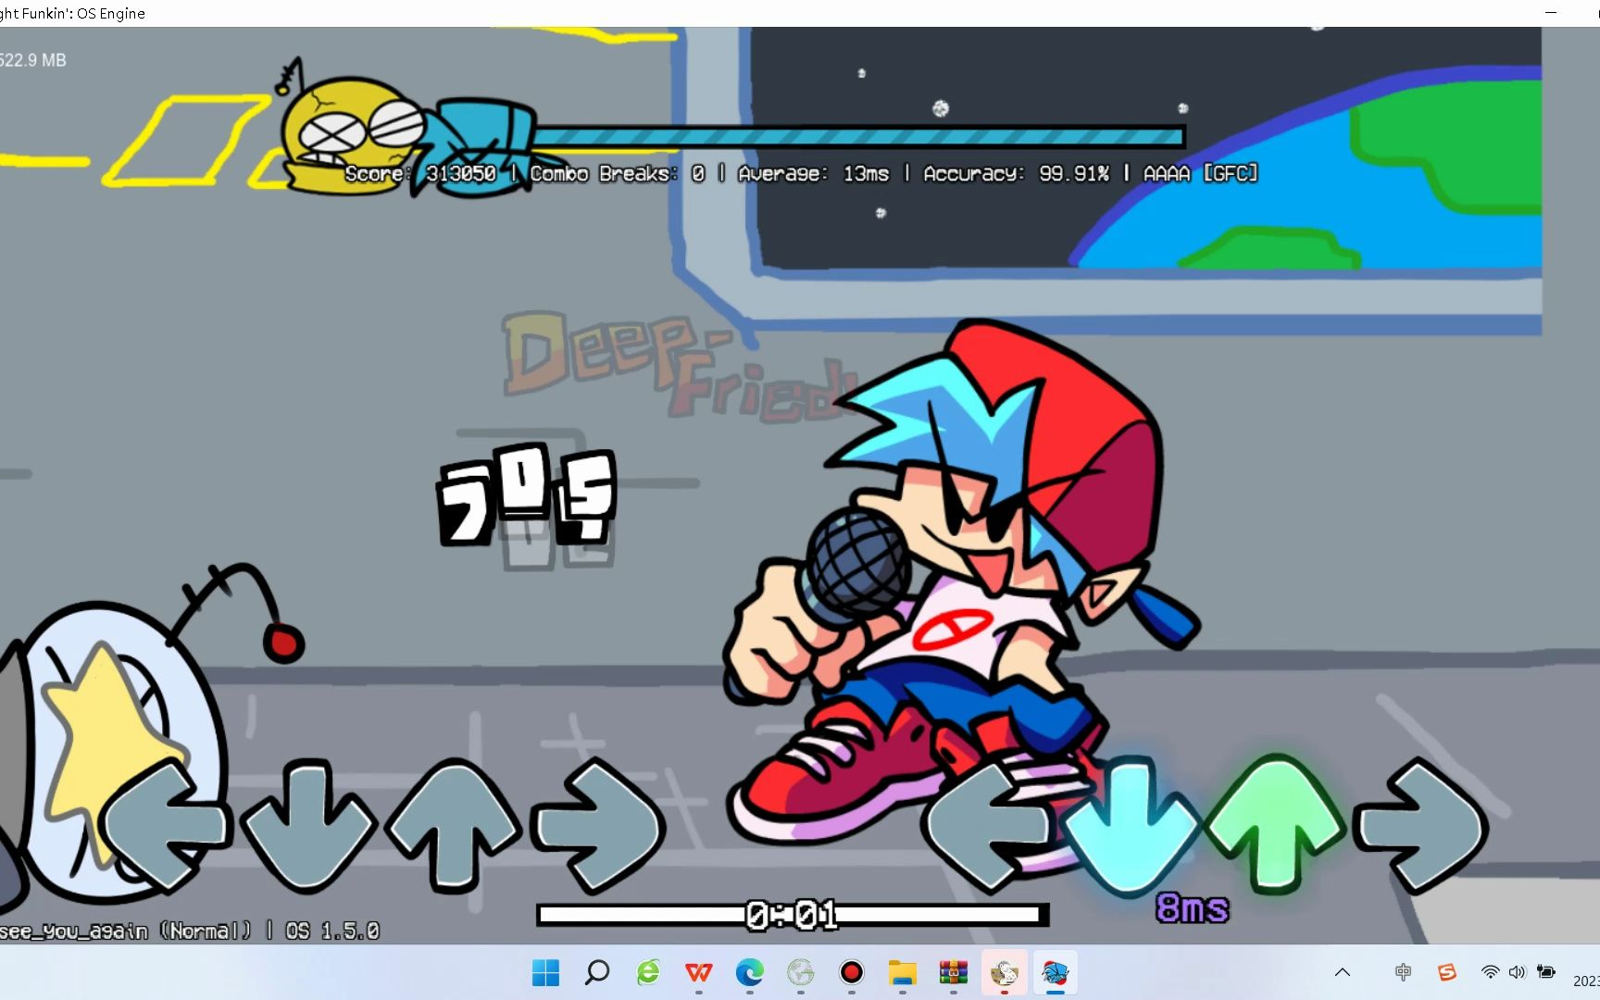Open File Explorer from the taskbar
The width and height of the screenshot is (1600, 1000).
click(903, 972)
